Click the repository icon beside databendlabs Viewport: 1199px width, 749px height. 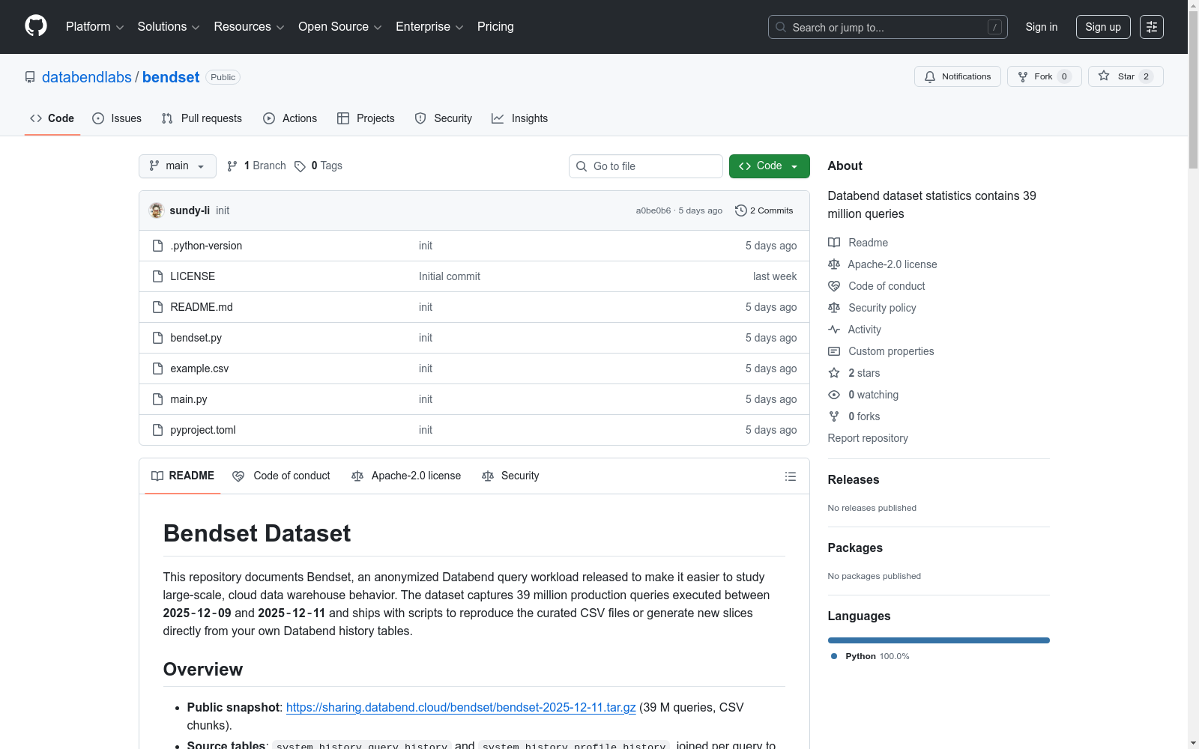click(x=30, y=77)
